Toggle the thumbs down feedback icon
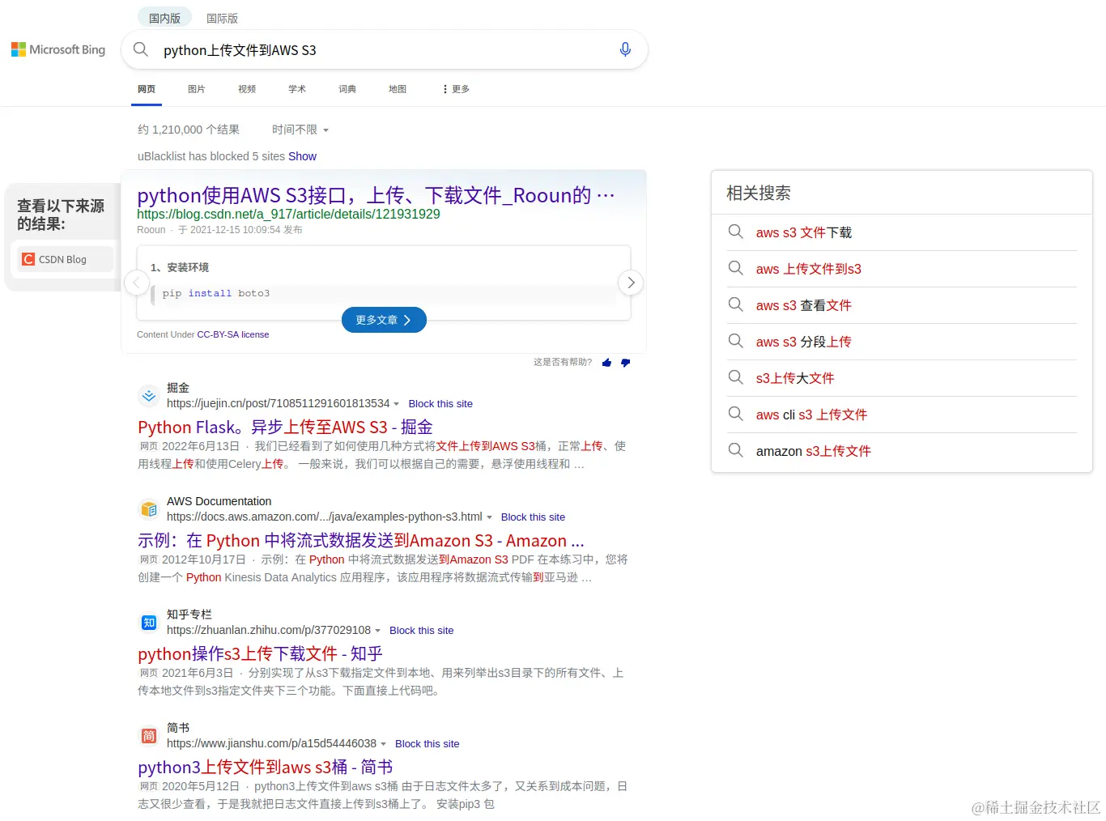Image resolution: width=1106 pixels, height=821 pixels. (x=625, y=362)
